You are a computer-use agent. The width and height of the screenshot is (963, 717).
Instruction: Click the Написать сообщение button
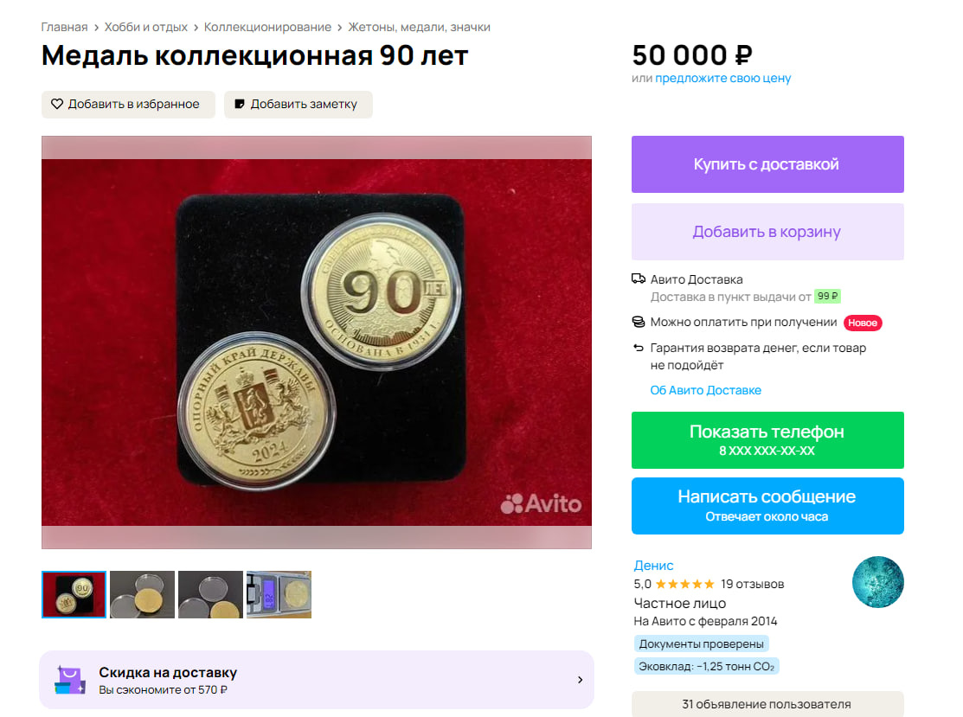[767, 506]
